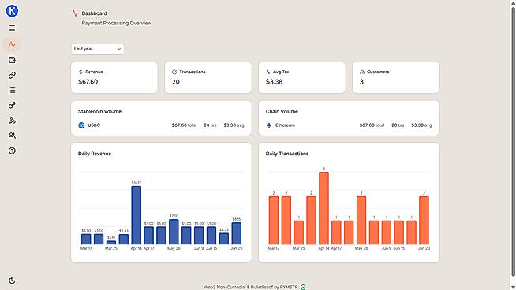The height and width of the screenshot is (290, 516).
Task: Click the Ethereum chain icon
Action: [269, 125]
